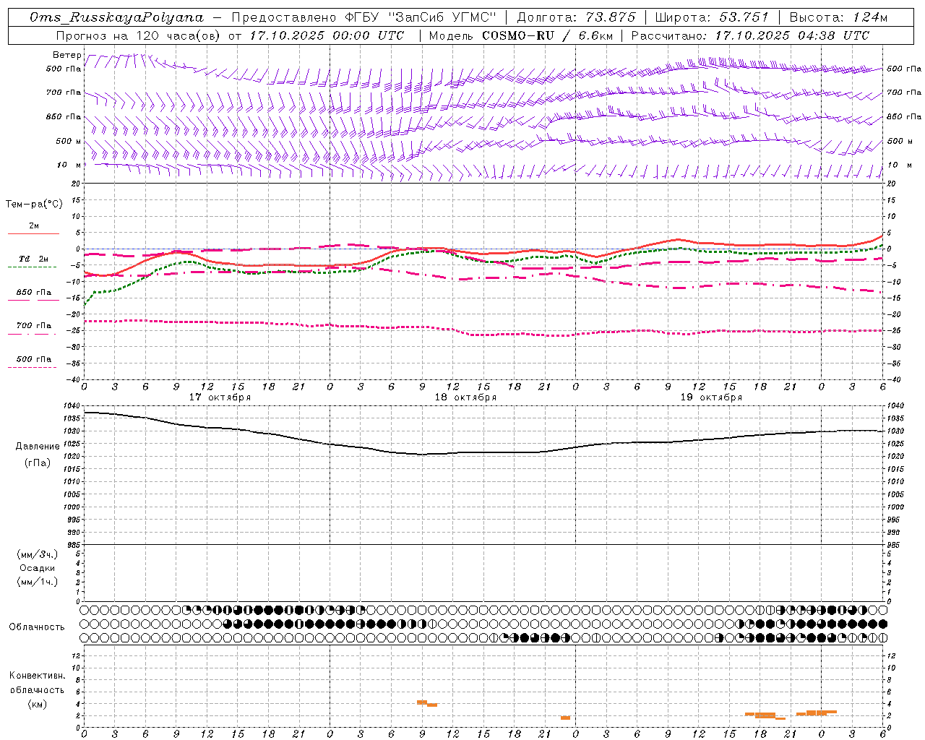
Task: Click the 700 гПа label in temperature legend
Action: [x=34, y=326]
